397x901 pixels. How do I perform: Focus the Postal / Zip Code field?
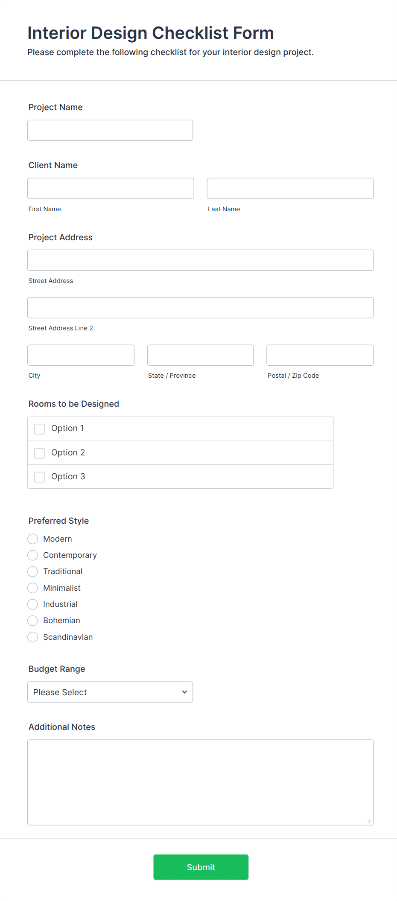pyautogui.click(x=319, y=355)
